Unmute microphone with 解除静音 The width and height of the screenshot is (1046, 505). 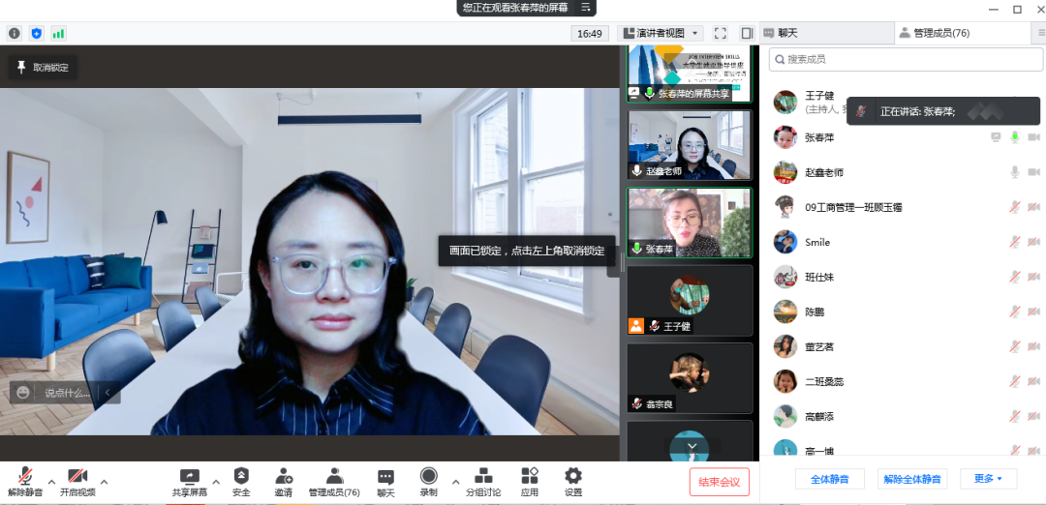25,483
